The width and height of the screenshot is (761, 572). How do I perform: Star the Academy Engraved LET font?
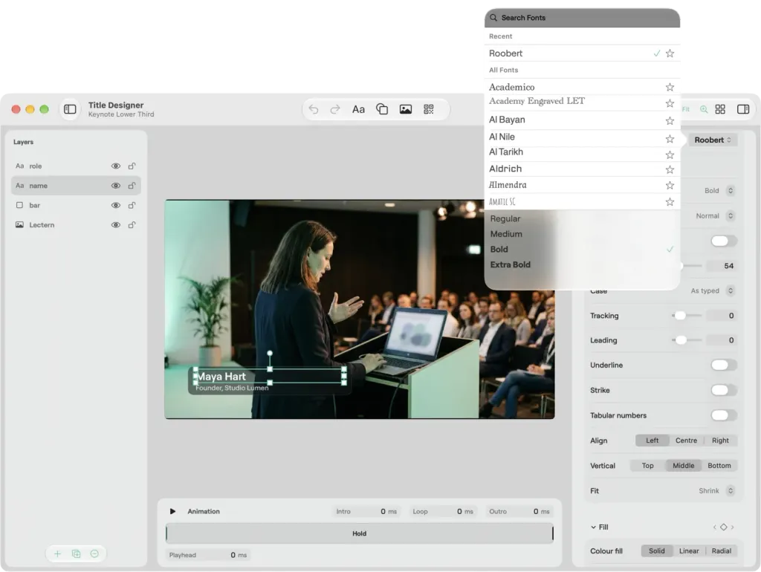coord(670,103)
